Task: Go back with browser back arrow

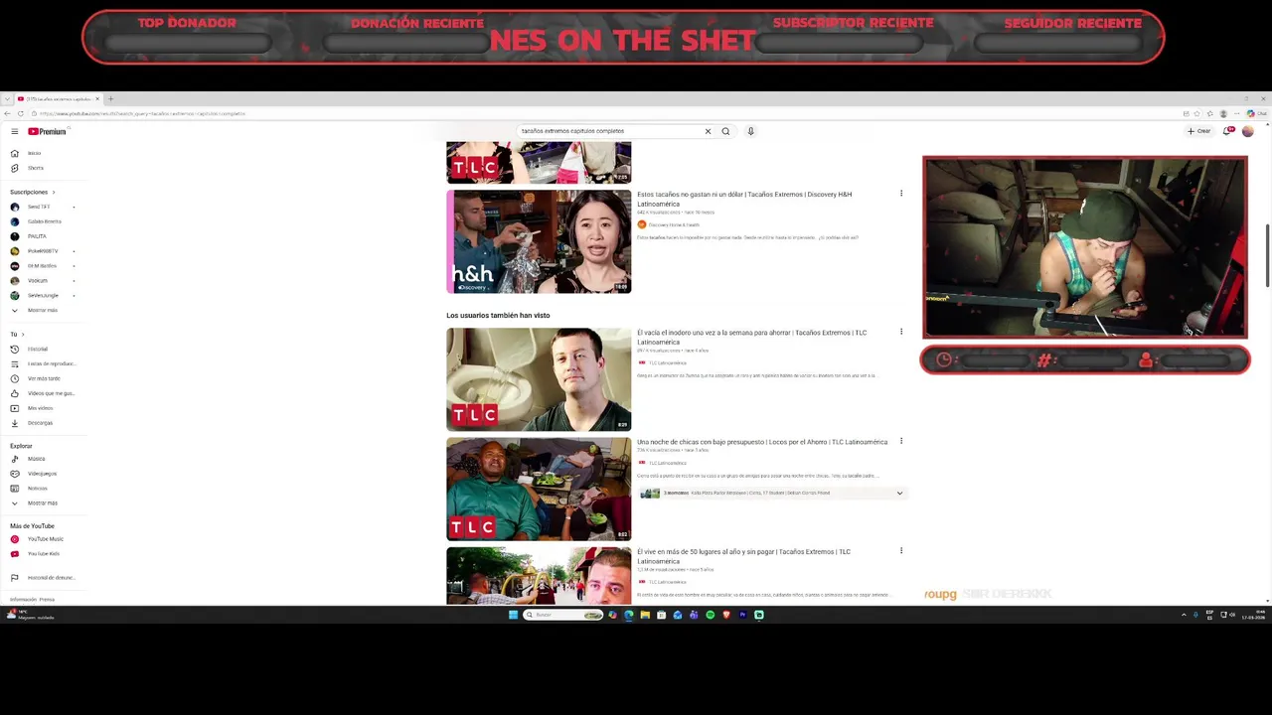Action: coord(8,113)
